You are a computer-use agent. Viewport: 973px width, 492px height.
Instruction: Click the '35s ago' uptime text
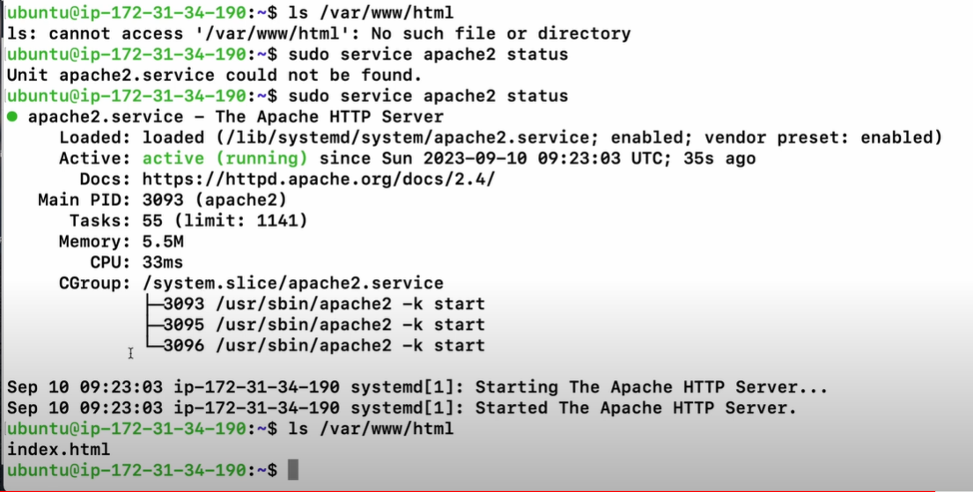click(719, 158)
